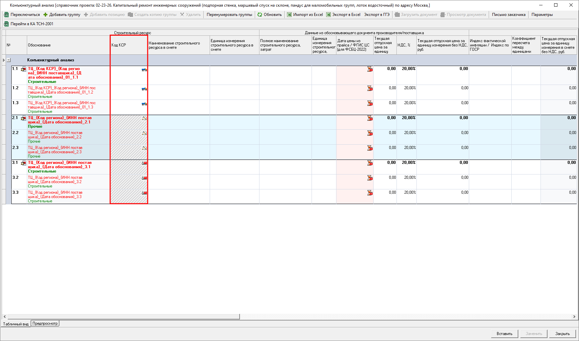Click the hammer icon in row 2.1

[x=144, y=118]
